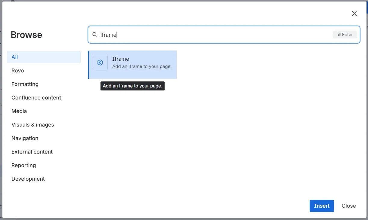Click the blue Insert button
Viewport: 368px width, 220px height.
coord(322,206)
